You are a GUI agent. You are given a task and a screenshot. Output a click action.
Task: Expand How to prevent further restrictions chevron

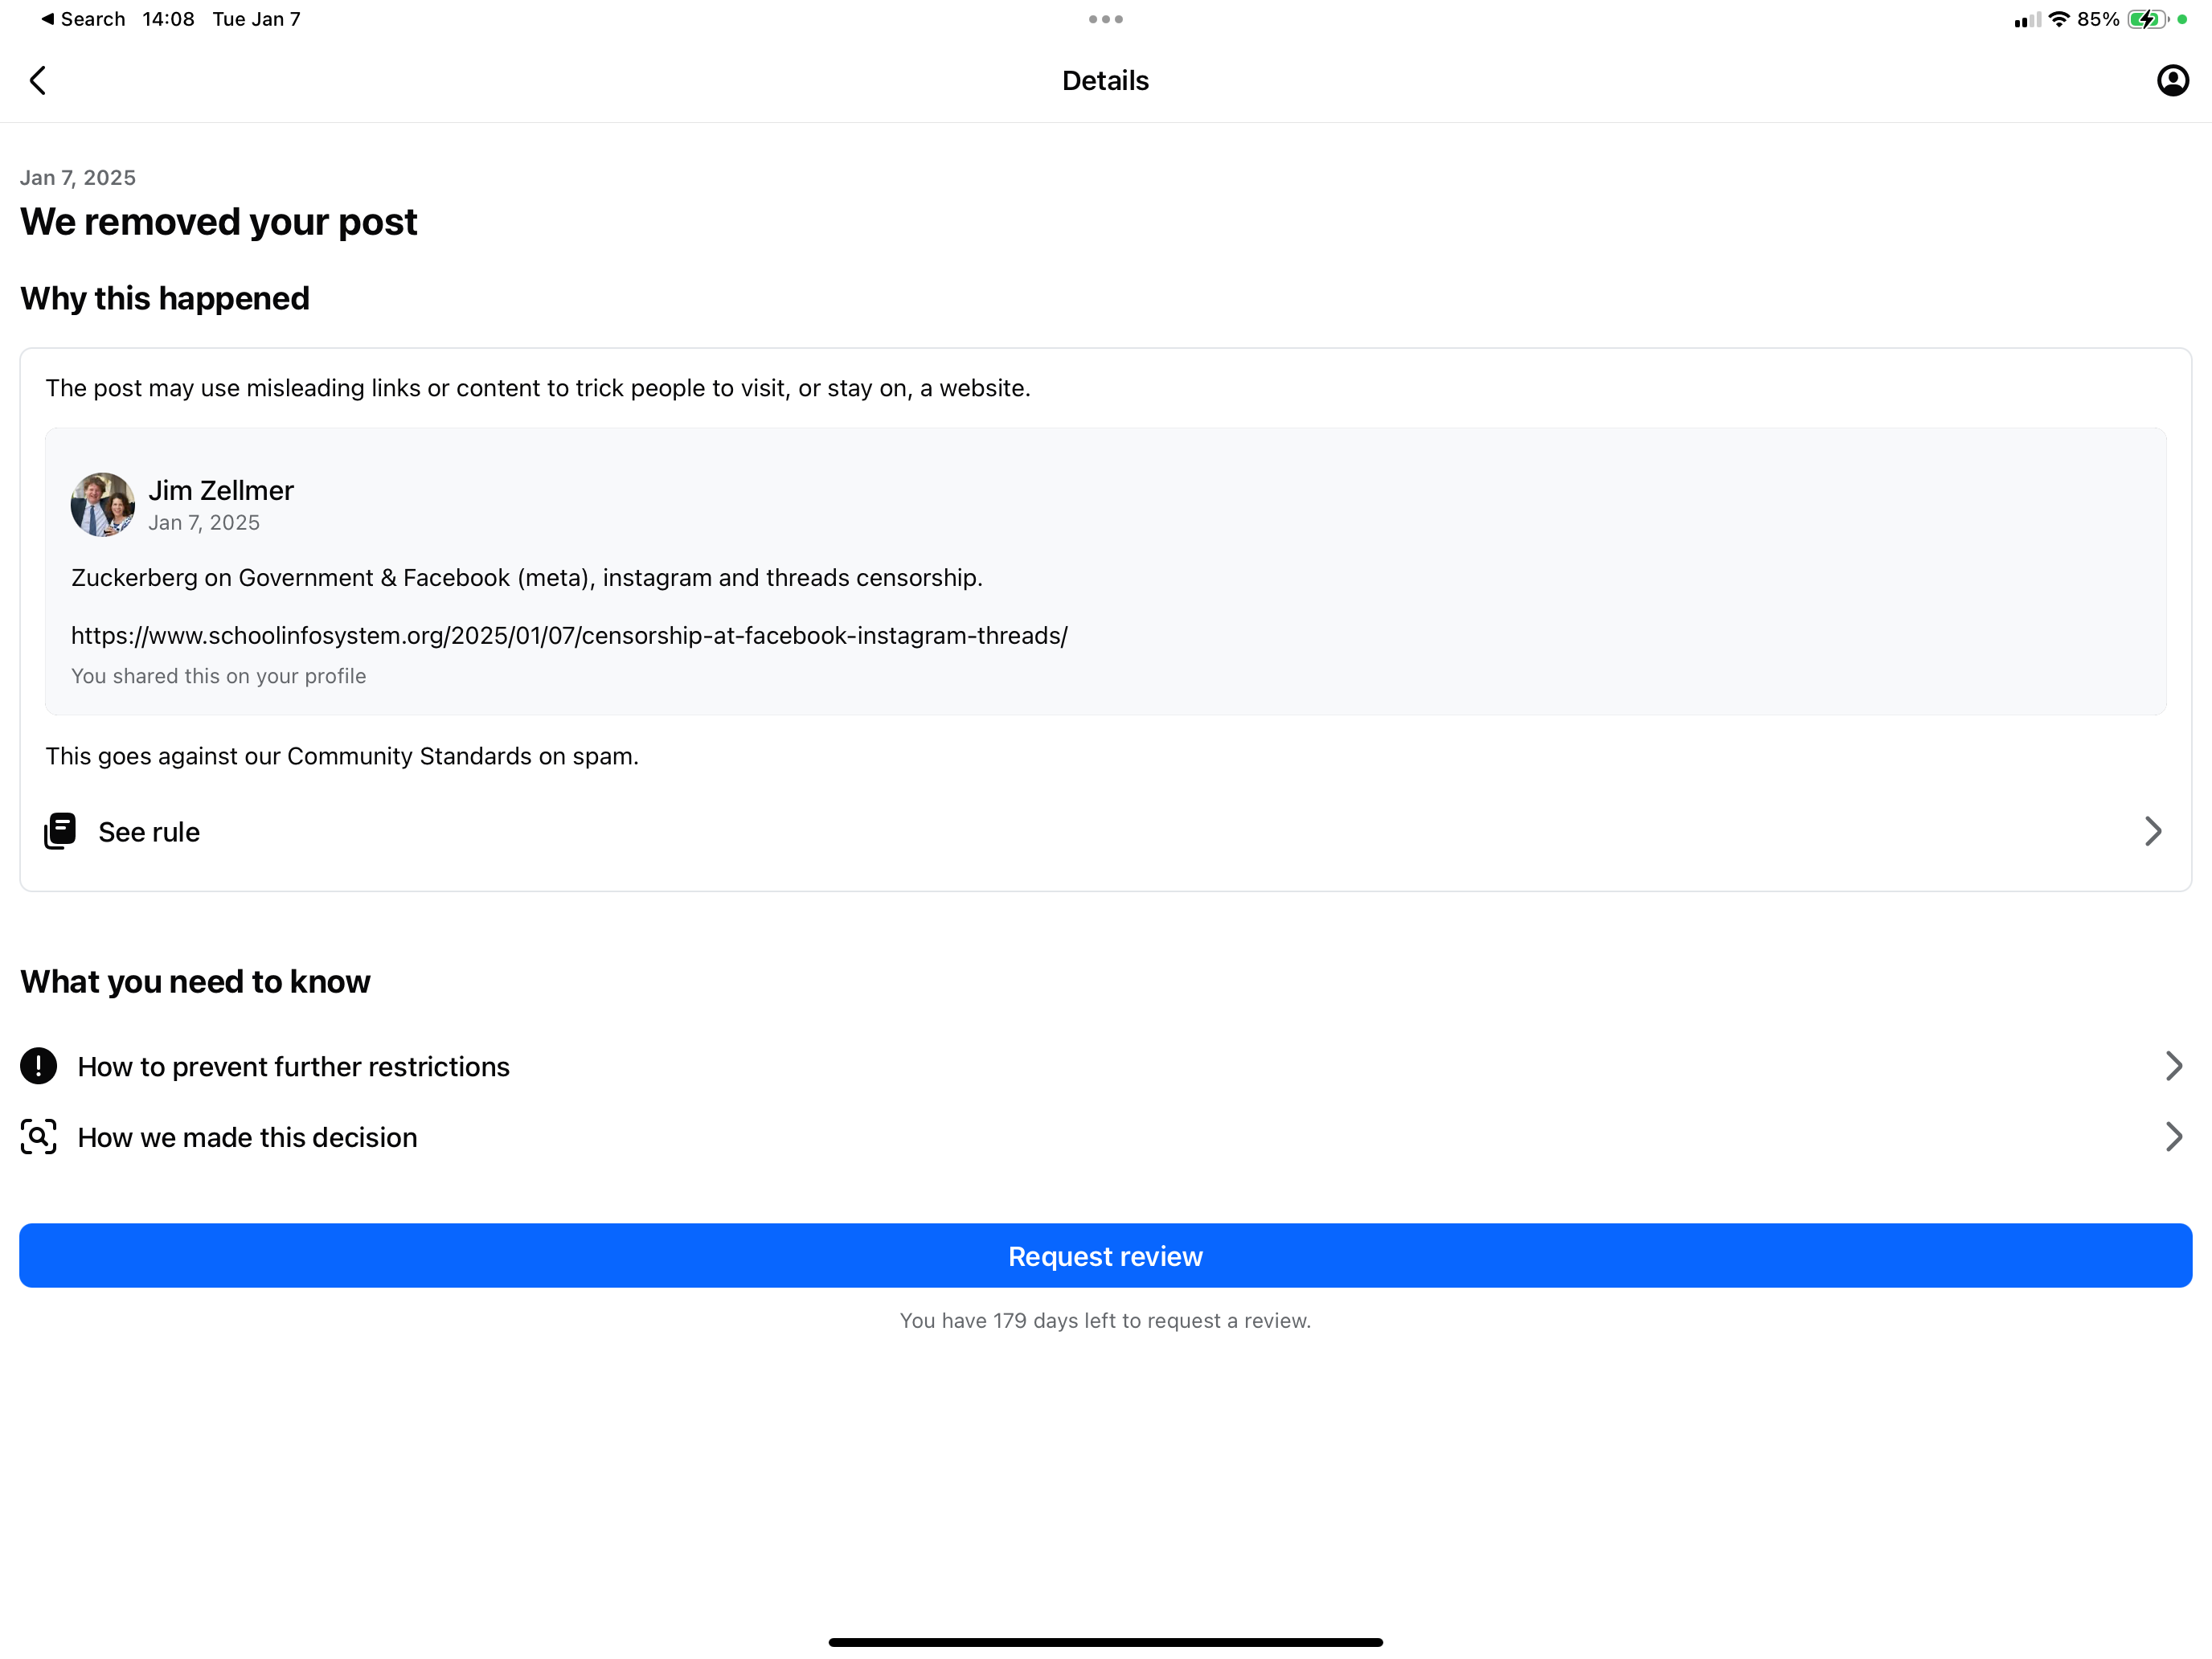click(x=2173, y=1066)
